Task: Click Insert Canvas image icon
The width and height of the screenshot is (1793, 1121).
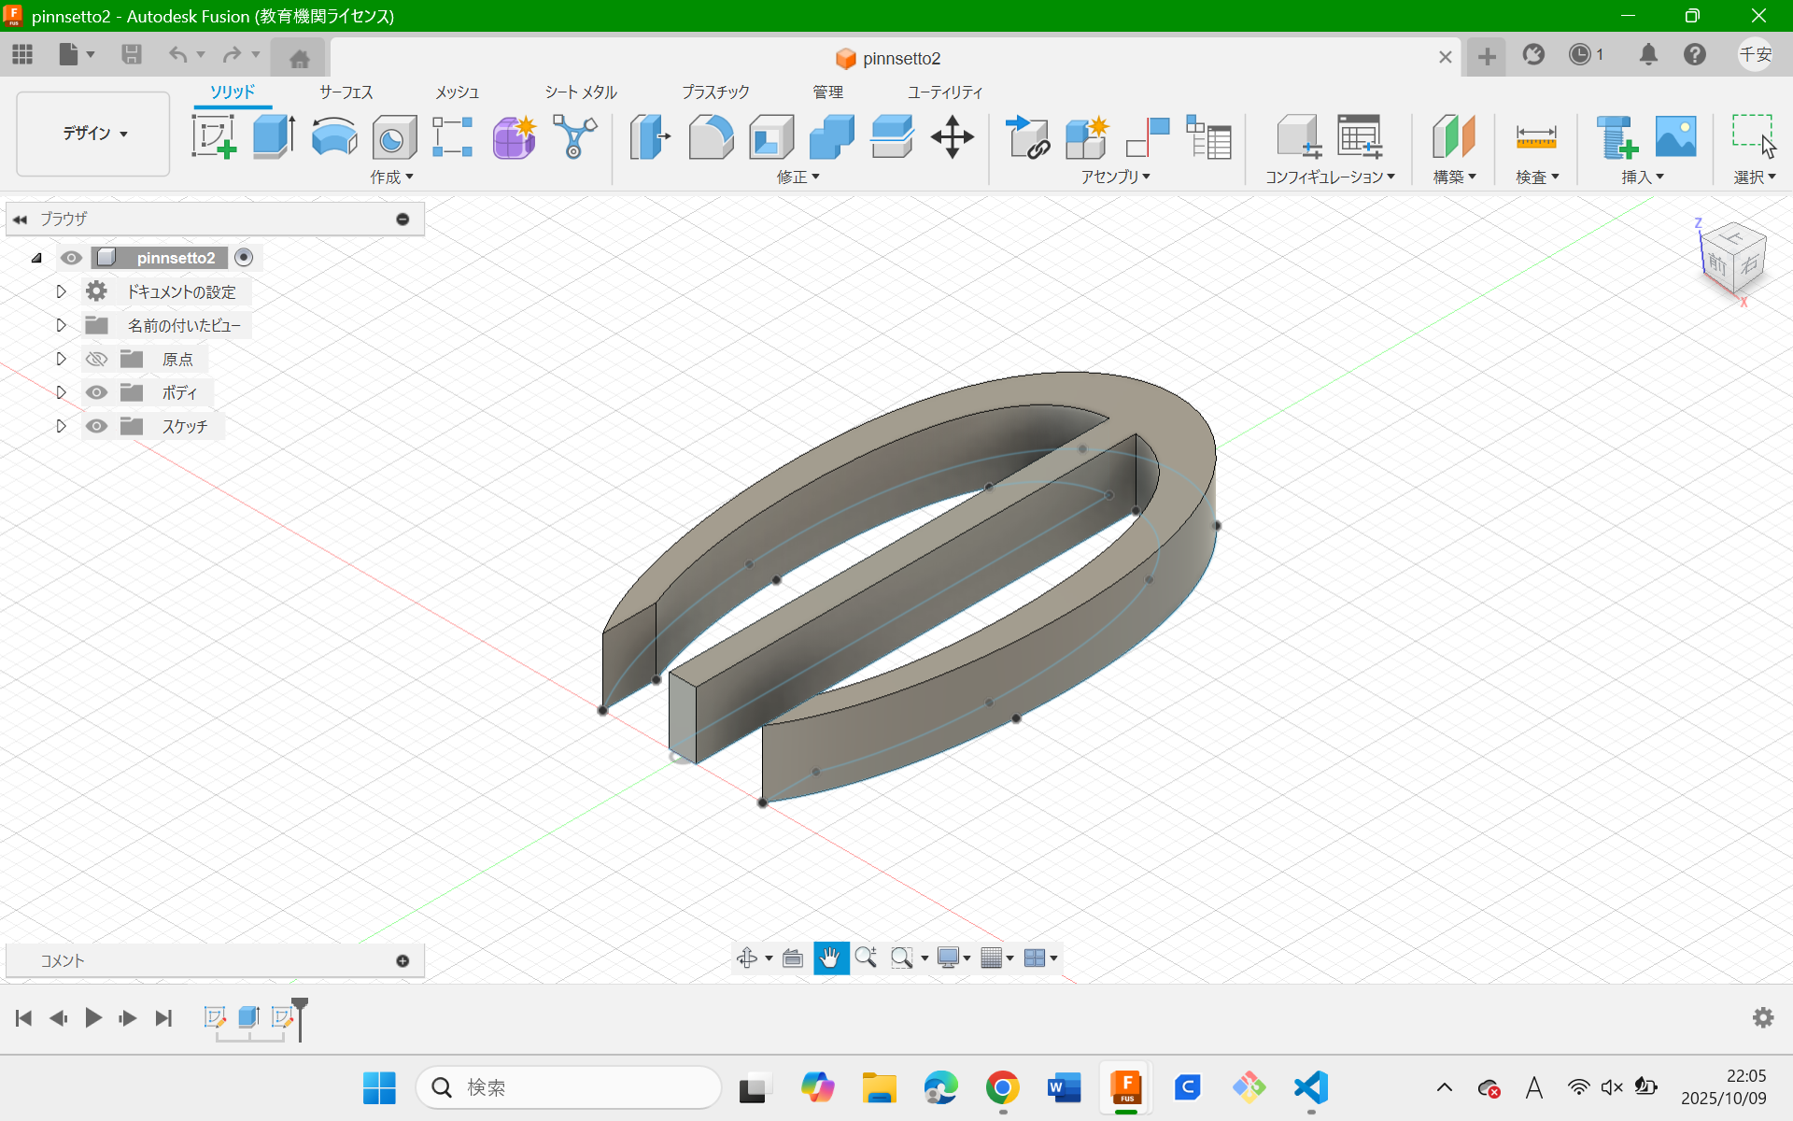Action: (1675, 136)
